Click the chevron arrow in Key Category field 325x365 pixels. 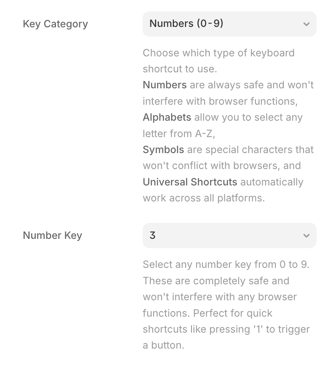306,24
